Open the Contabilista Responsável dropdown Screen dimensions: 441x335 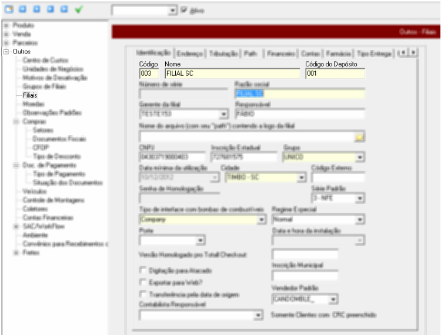coord(258,316)
